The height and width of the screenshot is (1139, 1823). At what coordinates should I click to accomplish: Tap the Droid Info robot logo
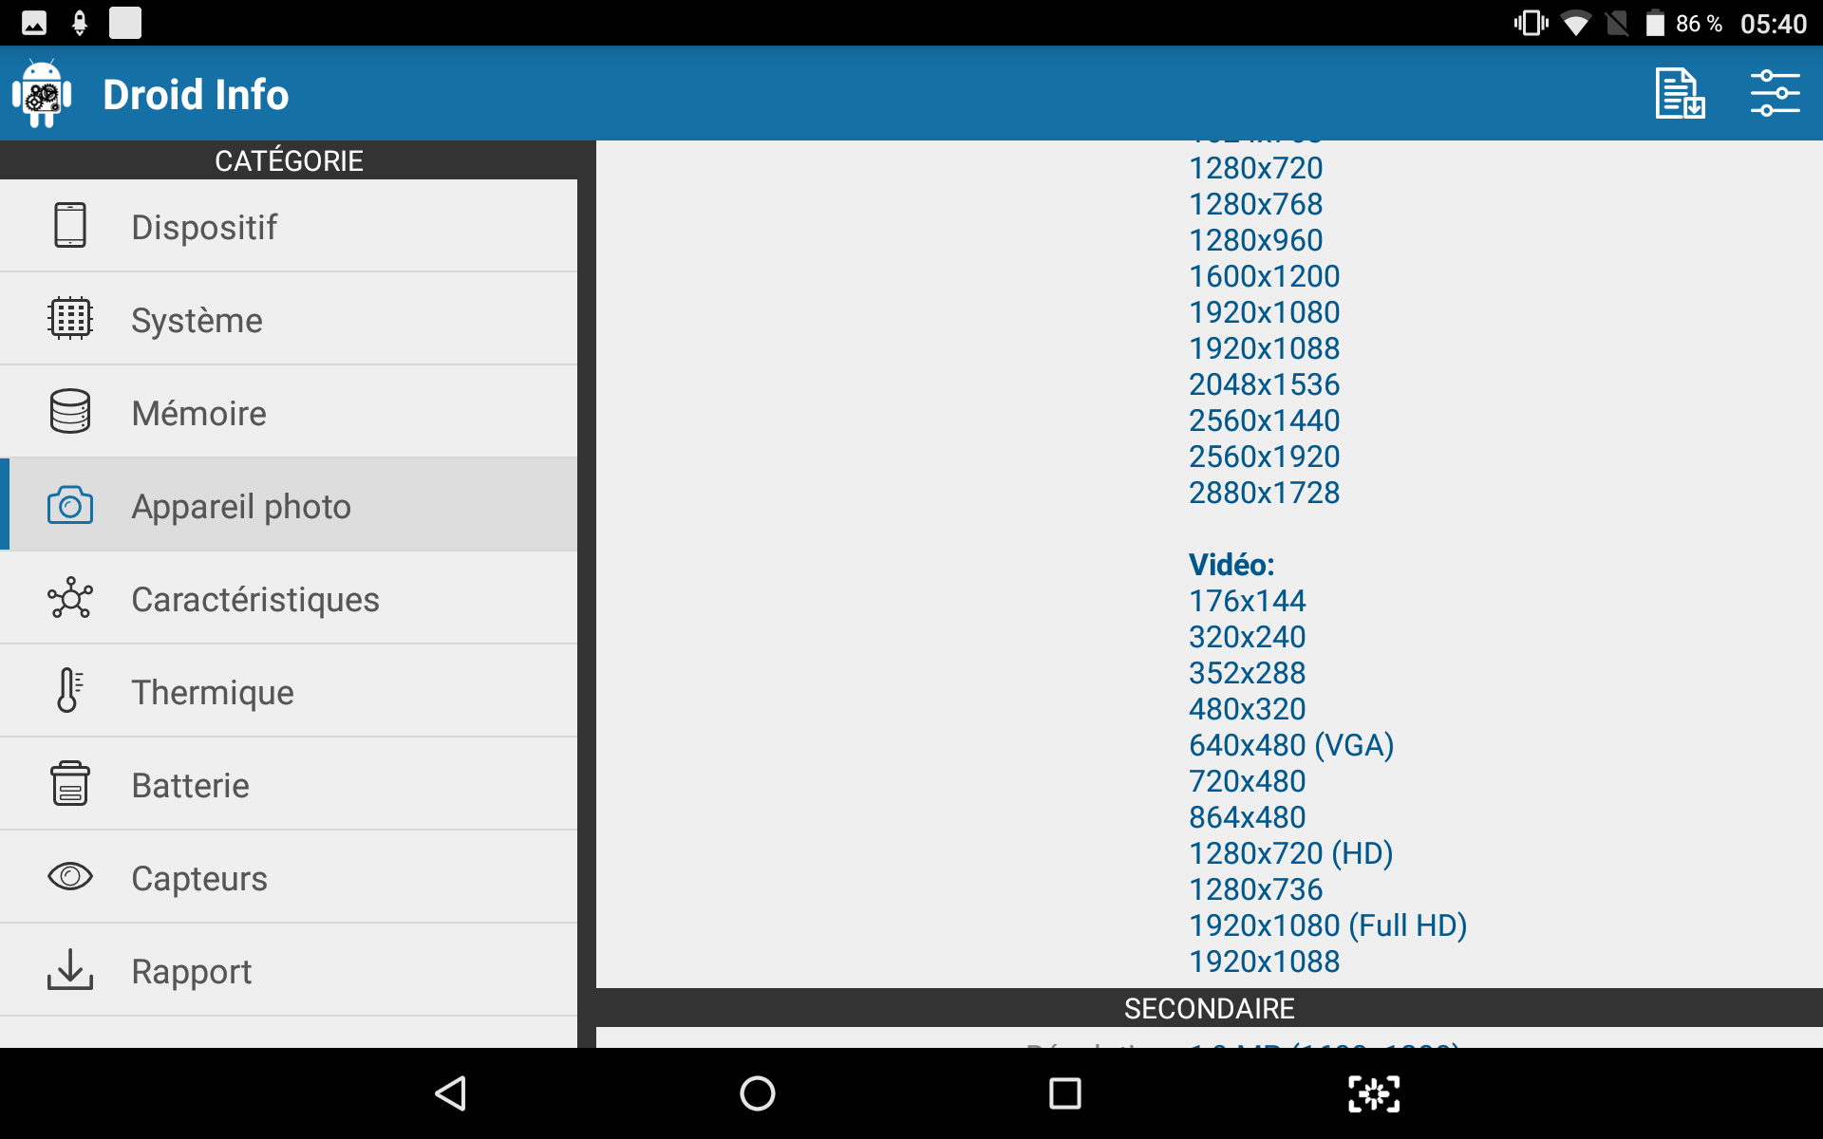click(x=42, y=93)
